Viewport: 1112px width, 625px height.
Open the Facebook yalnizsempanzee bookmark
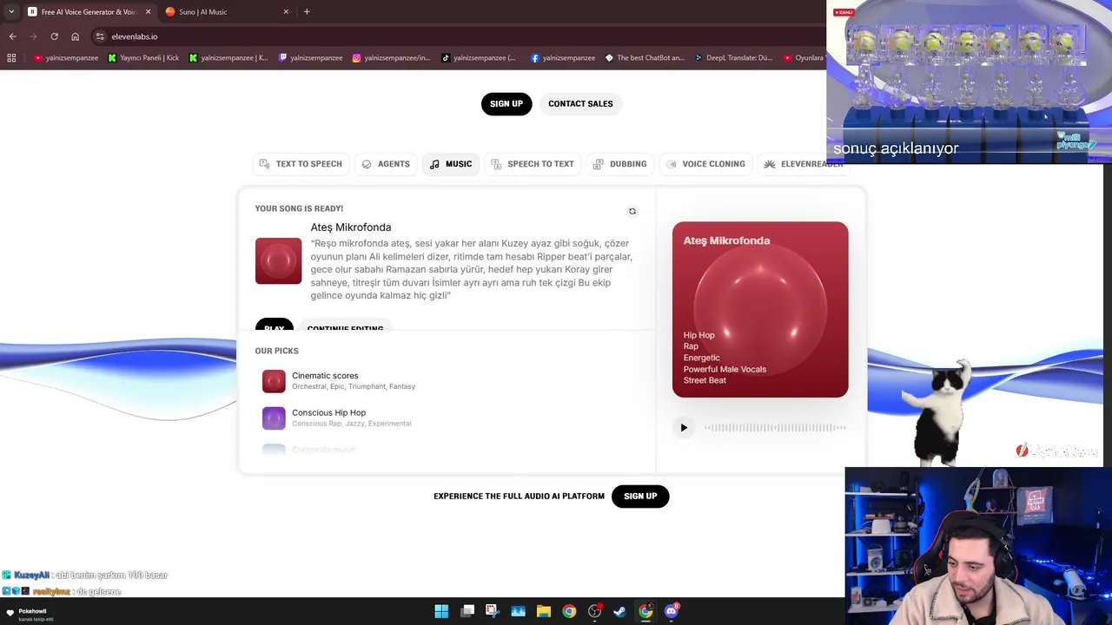tap(564, 58)
